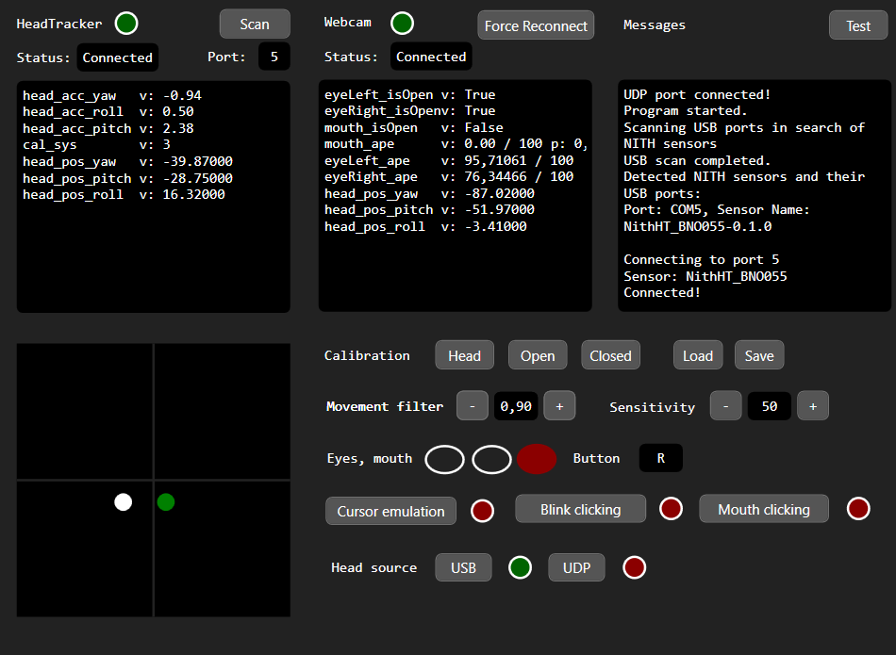This screenshot has width=896, height=655.
Task: Load saved calibration
Action: coord(698,355)
